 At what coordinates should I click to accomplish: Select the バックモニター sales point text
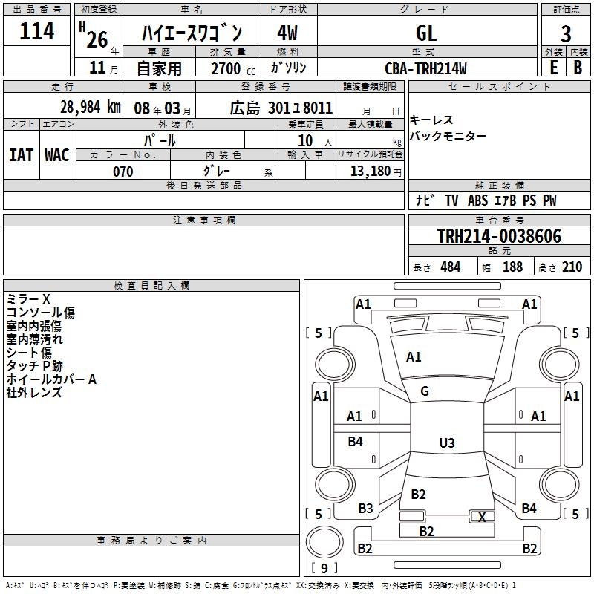pyautogui.click(x=448, y=136)
